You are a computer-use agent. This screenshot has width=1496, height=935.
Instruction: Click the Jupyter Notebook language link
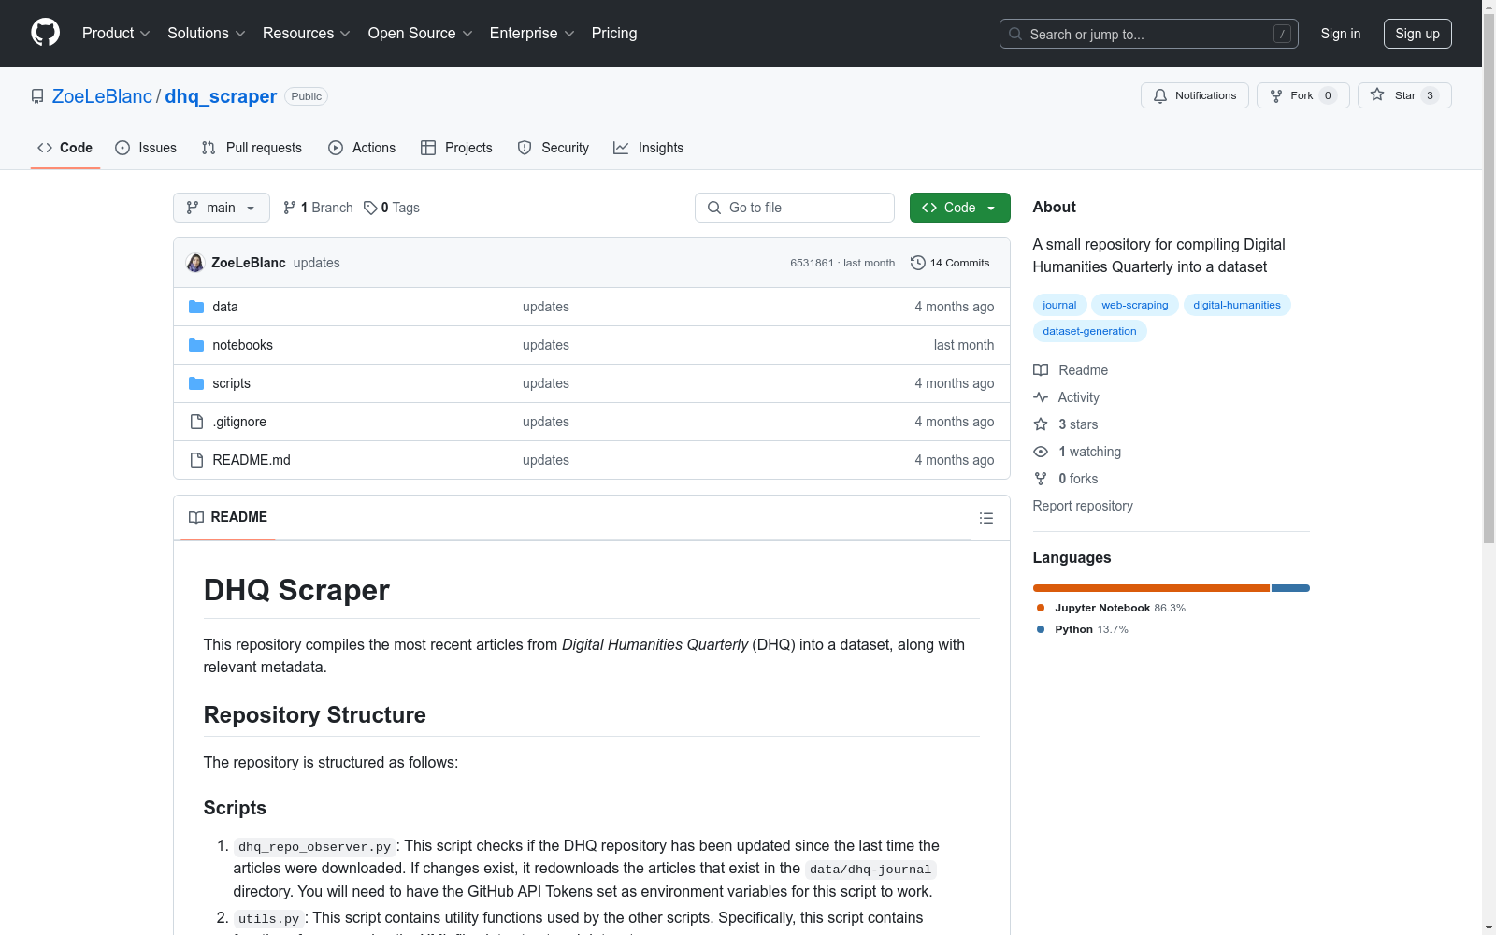1111,608
